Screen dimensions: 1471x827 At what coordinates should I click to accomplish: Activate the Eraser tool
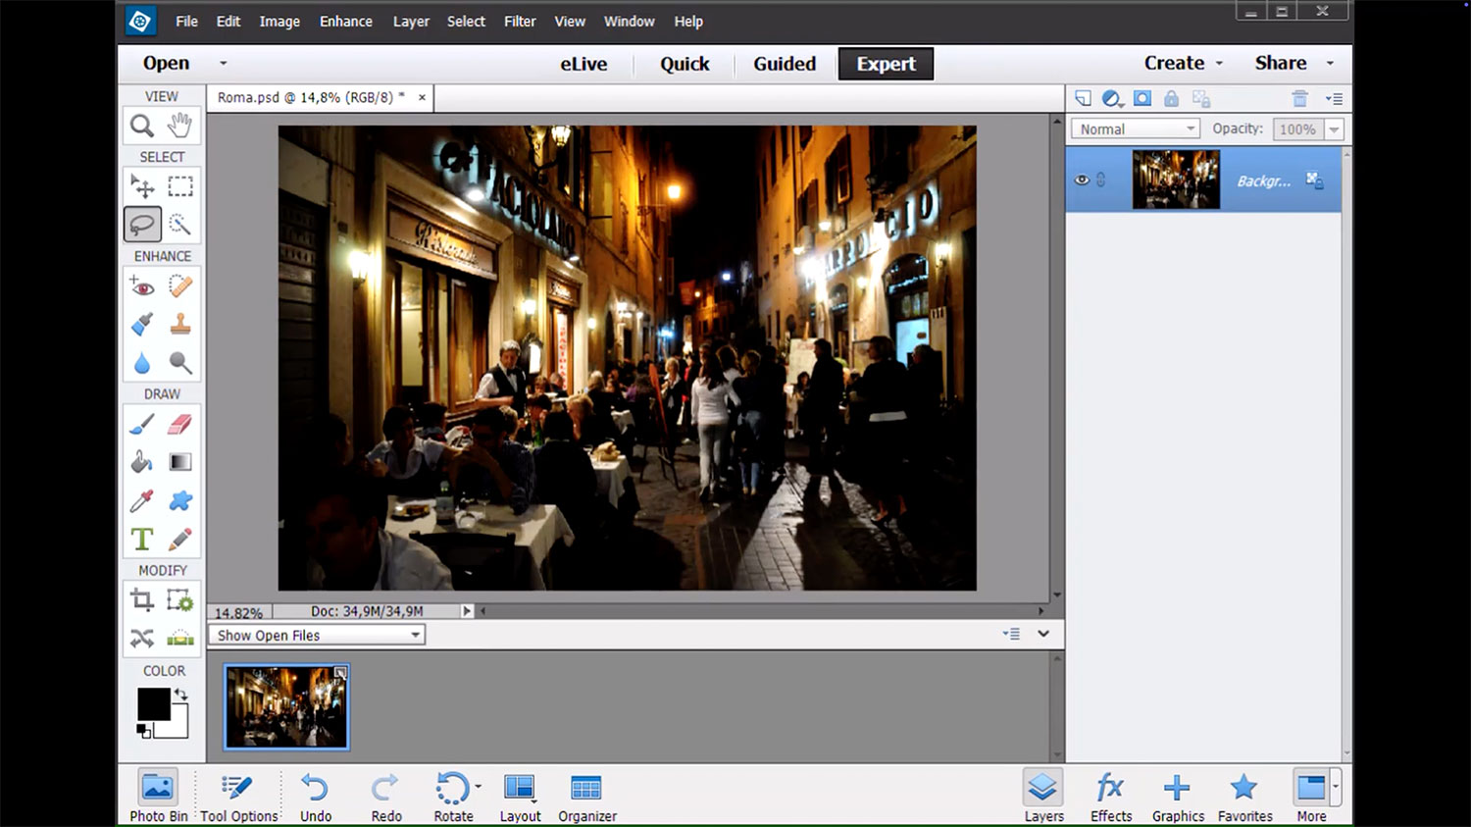(180, 424)
